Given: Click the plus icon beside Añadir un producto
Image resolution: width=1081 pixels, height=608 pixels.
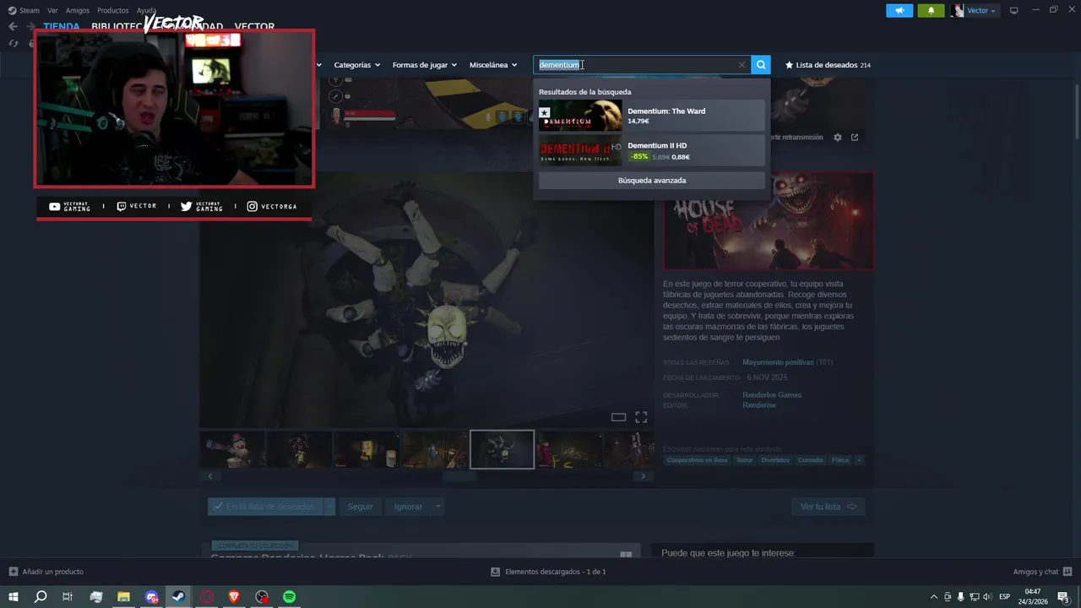Looking at the screenshot, I should [14, 572].
